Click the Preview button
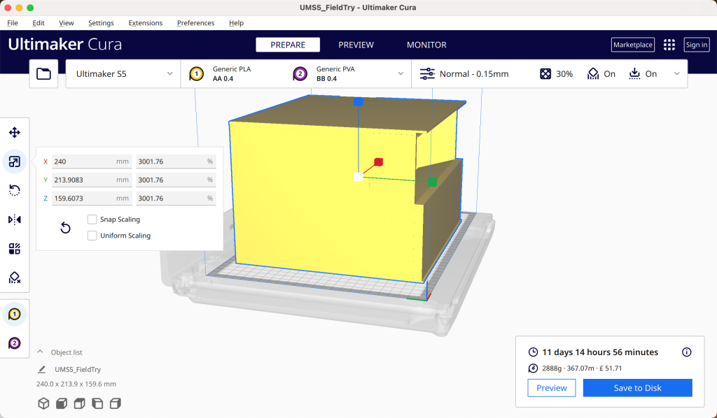Viewport: 717px width, 418px height. [x=552, y=388]
